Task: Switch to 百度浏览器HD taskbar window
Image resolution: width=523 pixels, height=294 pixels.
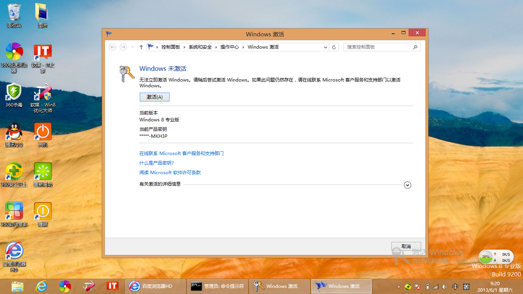Action: coord(155,286)
